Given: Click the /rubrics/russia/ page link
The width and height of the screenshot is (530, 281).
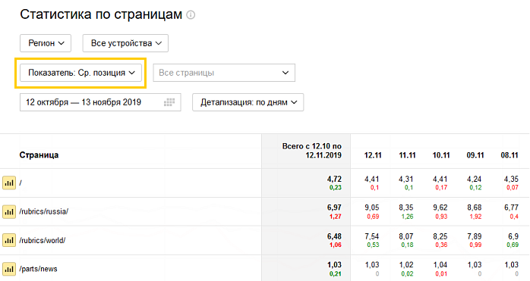Looking at the screenshot, I should pos(44,211).
